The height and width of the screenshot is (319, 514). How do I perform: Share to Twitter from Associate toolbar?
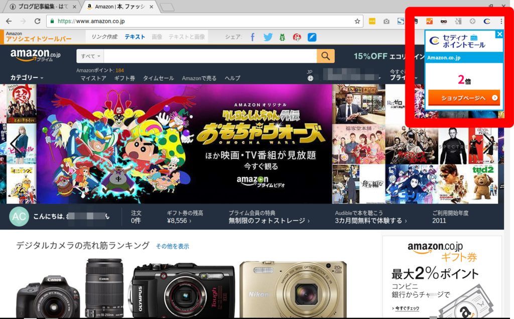[268, 37]
